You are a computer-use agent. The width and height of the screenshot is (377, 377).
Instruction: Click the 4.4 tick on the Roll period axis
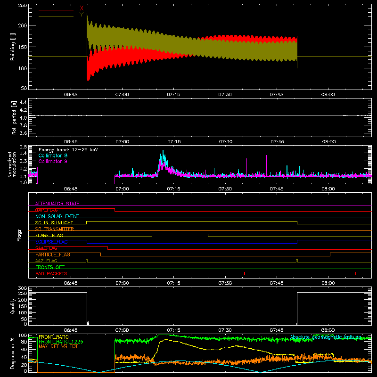(23, 102)
